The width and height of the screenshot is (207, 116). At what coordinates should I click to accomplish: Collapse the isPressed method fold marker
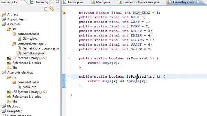(x=69, y=76)
